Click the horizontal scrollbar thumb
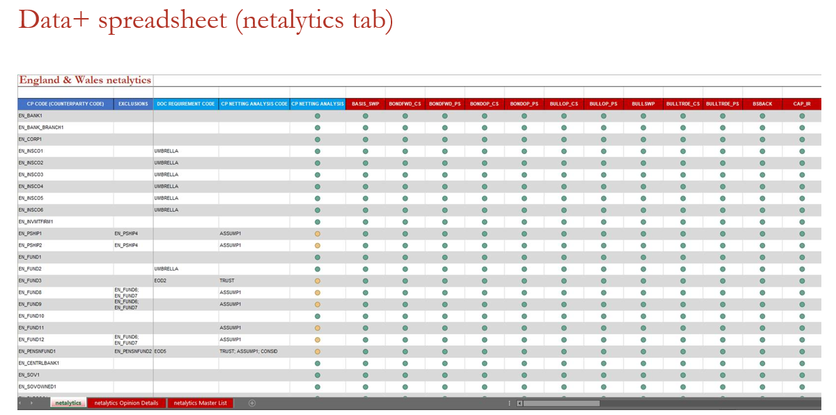The width and height of the screenshot is (836, 415). (x=562, y=403)
